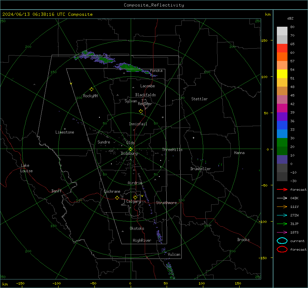Click the slate purple 0 dBZ swatch
This screenshot has height=288, width=308.
(x=282, y=159)
